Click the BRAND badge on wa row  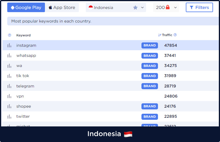pos(150,66)
